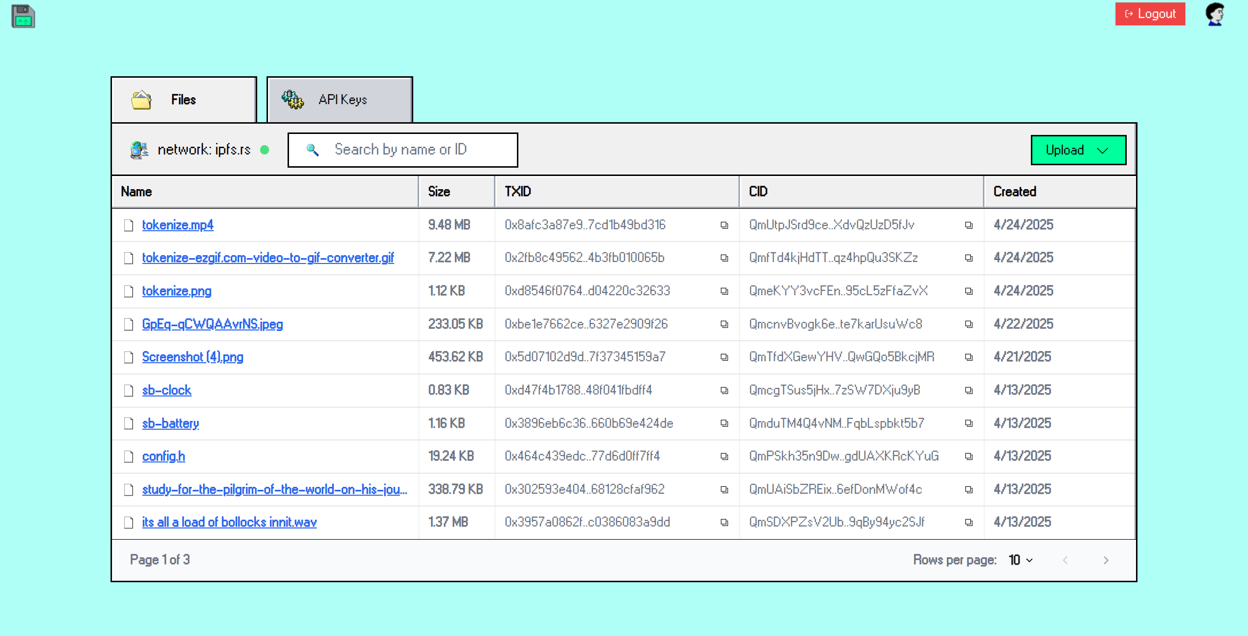Click the 4/21/2025 created date
This screenshot has height=636, width=1248.
click(1022, 357)
